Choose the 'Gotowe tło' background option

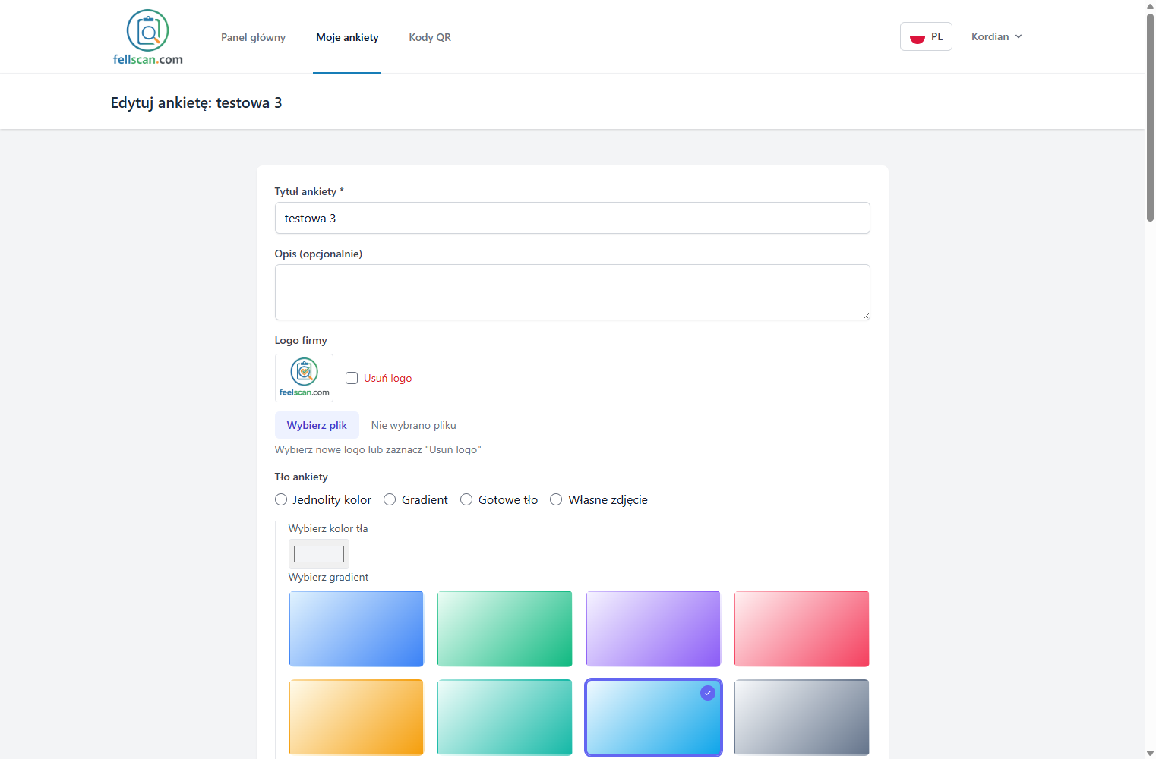[x=466, y=499]
